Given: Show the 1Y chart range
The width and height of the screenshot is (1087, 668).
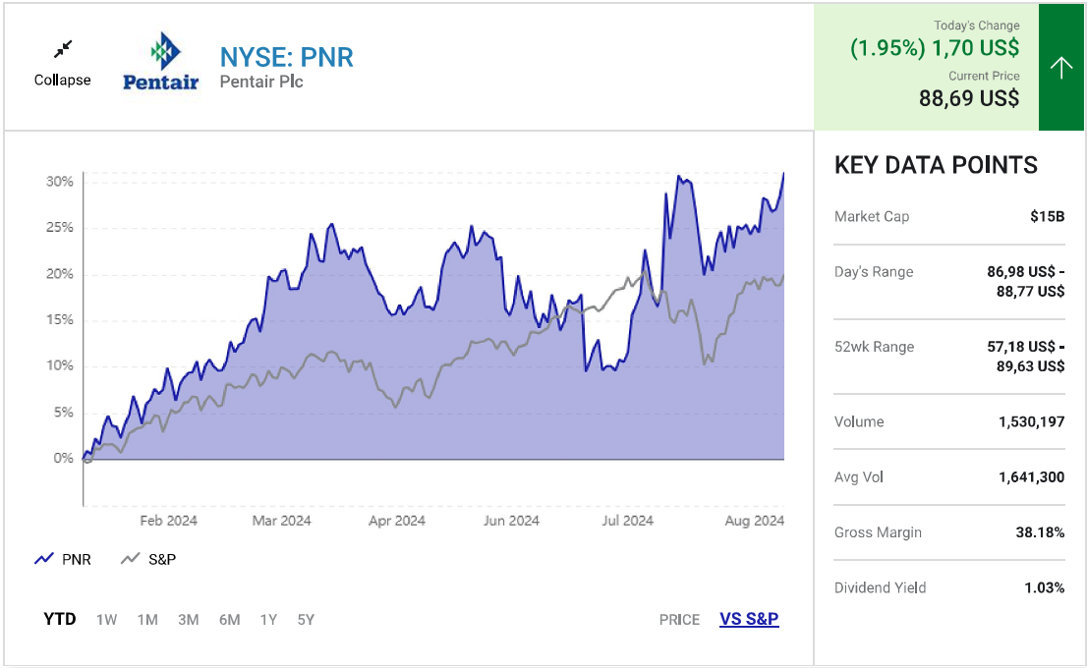Looking at the screenshot, I should tap(268, 619).
